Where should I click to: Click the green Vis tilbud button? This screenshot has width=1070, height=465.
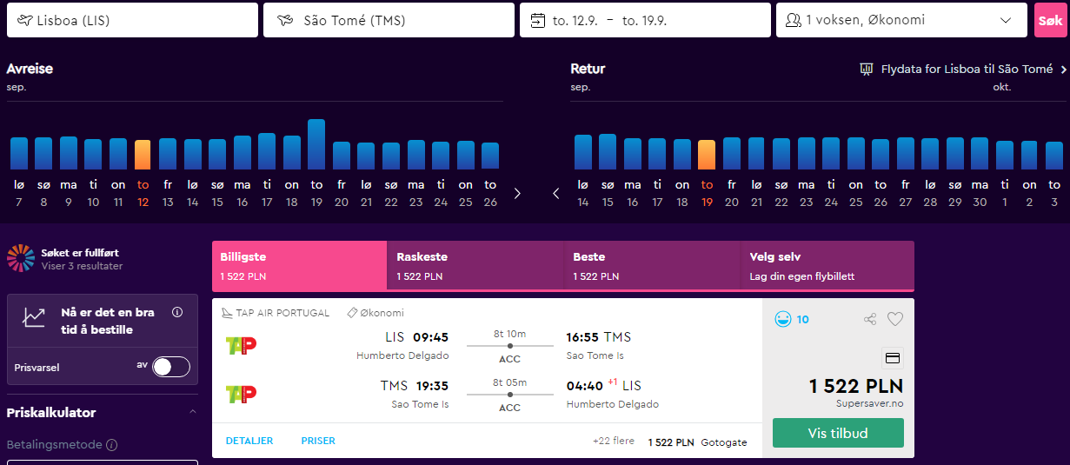[x=838, y=433]
